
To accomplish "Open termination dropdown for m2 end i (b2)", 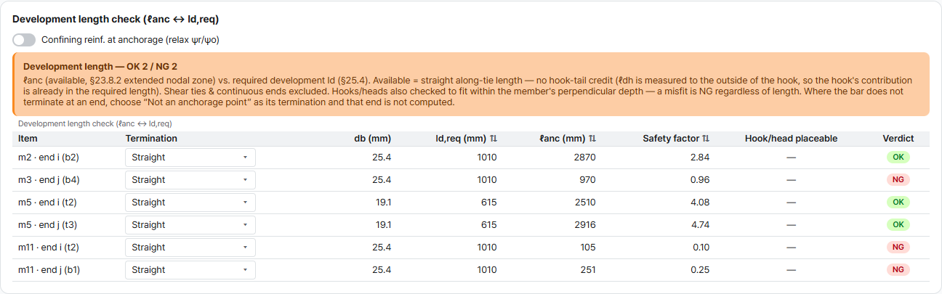I will 190,158.
